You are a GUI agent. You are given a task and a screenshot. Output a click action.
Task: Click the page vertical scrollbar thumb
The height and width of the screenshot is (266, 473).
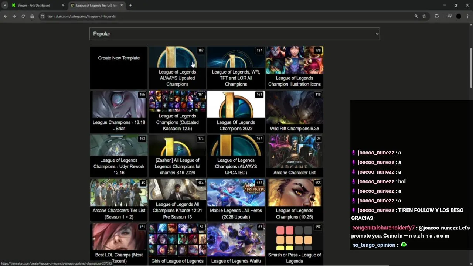coord(471,68)
